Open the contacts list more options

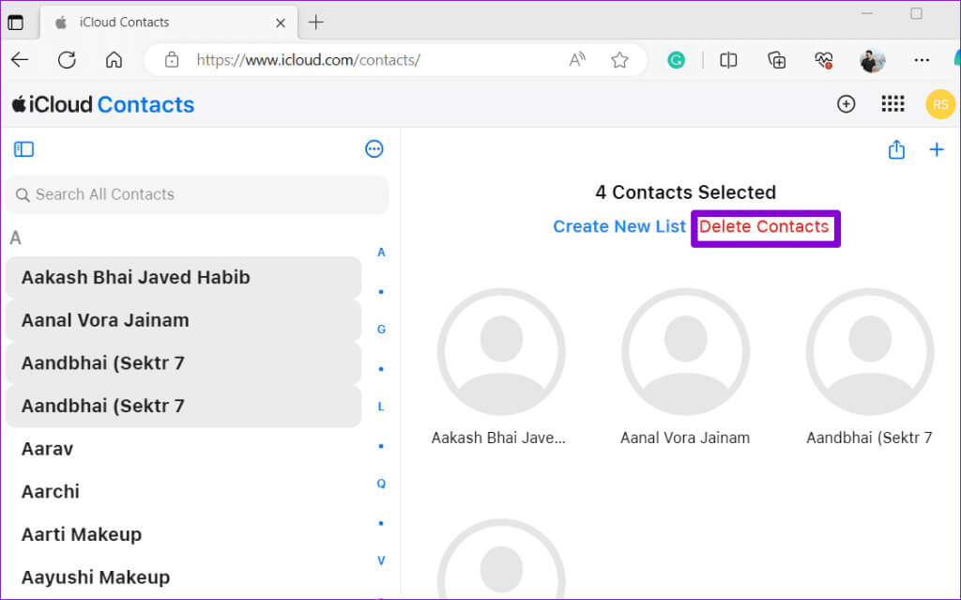point(374,149)
